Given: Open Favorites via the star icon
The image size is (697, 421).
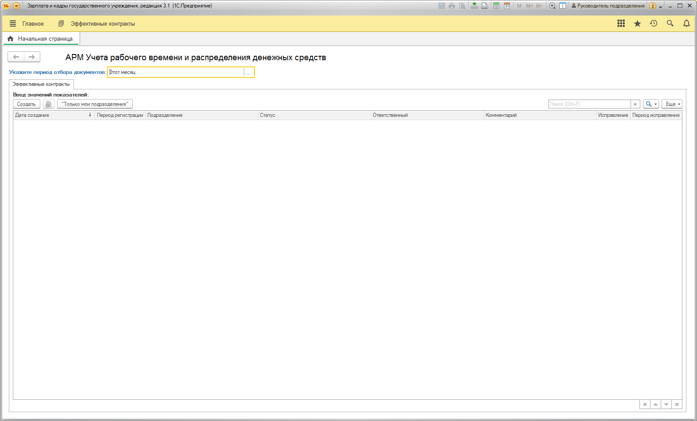Looking at the screenshot, I should 637,23.
